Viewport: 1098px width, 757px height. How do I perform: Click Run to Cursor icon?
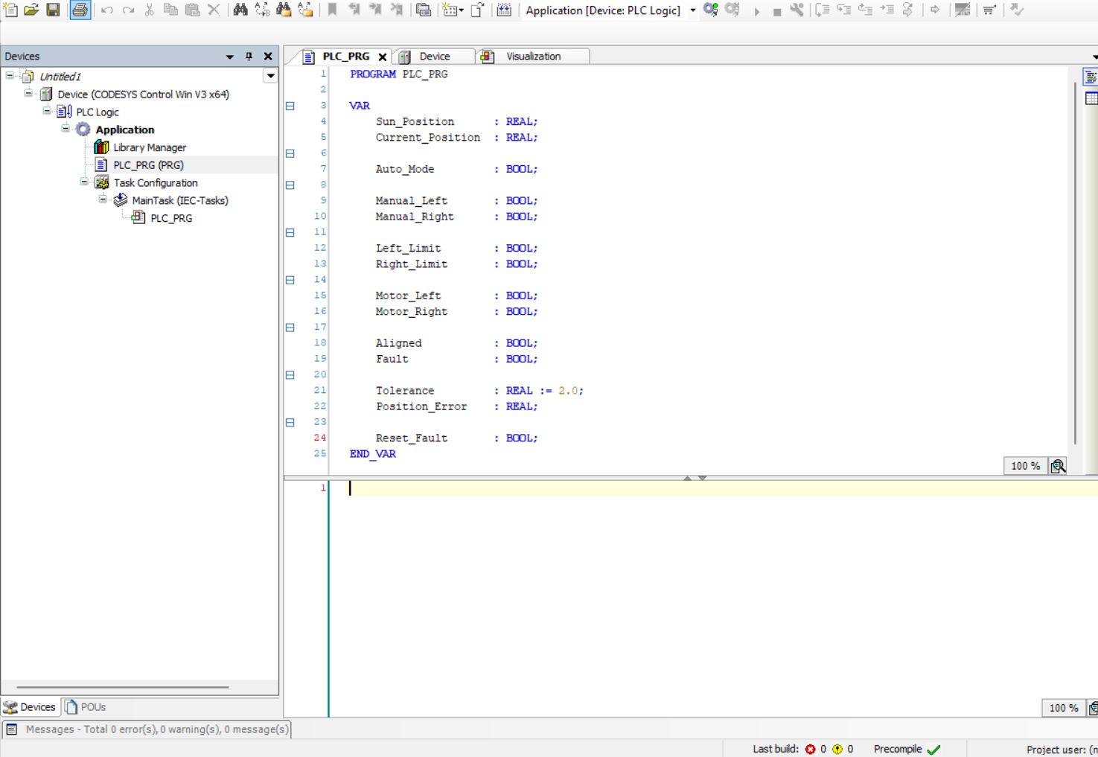pos(887,10)
